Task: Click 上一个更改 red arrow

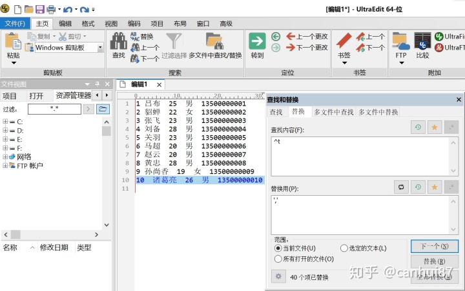Action: 291,36
